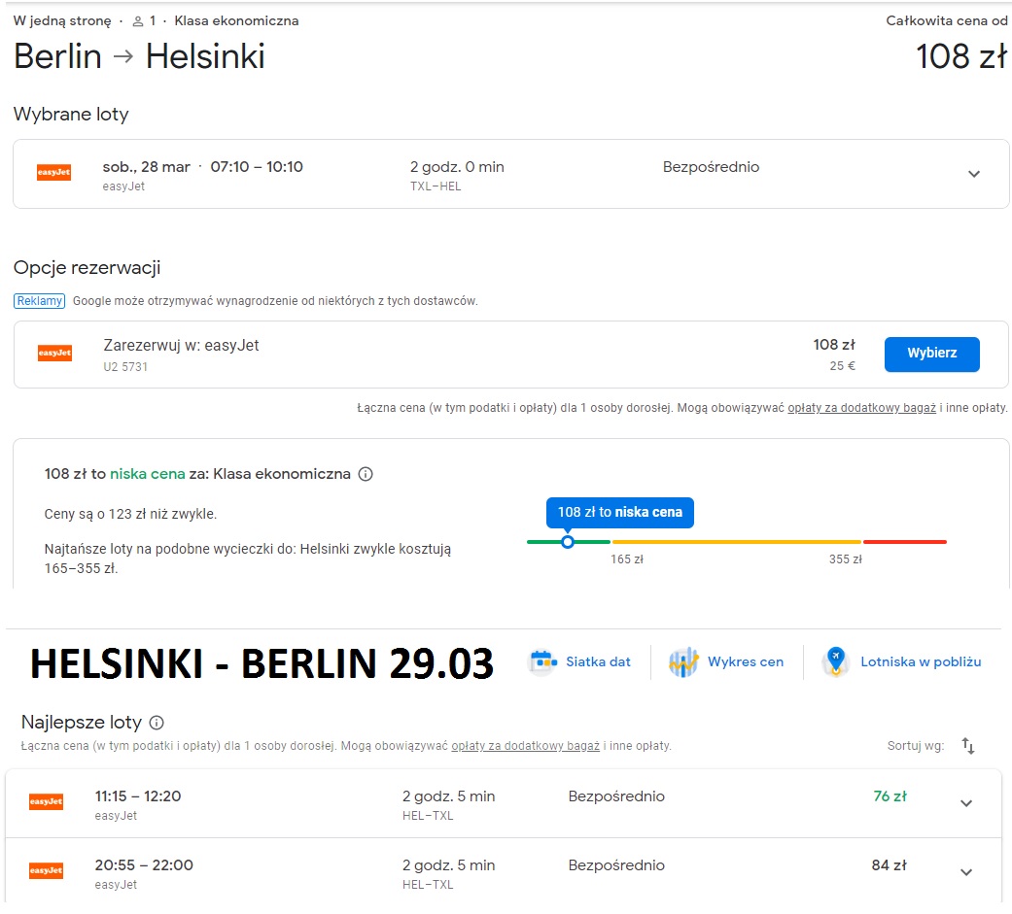Click the passenger count person icon

pos(137,22)
